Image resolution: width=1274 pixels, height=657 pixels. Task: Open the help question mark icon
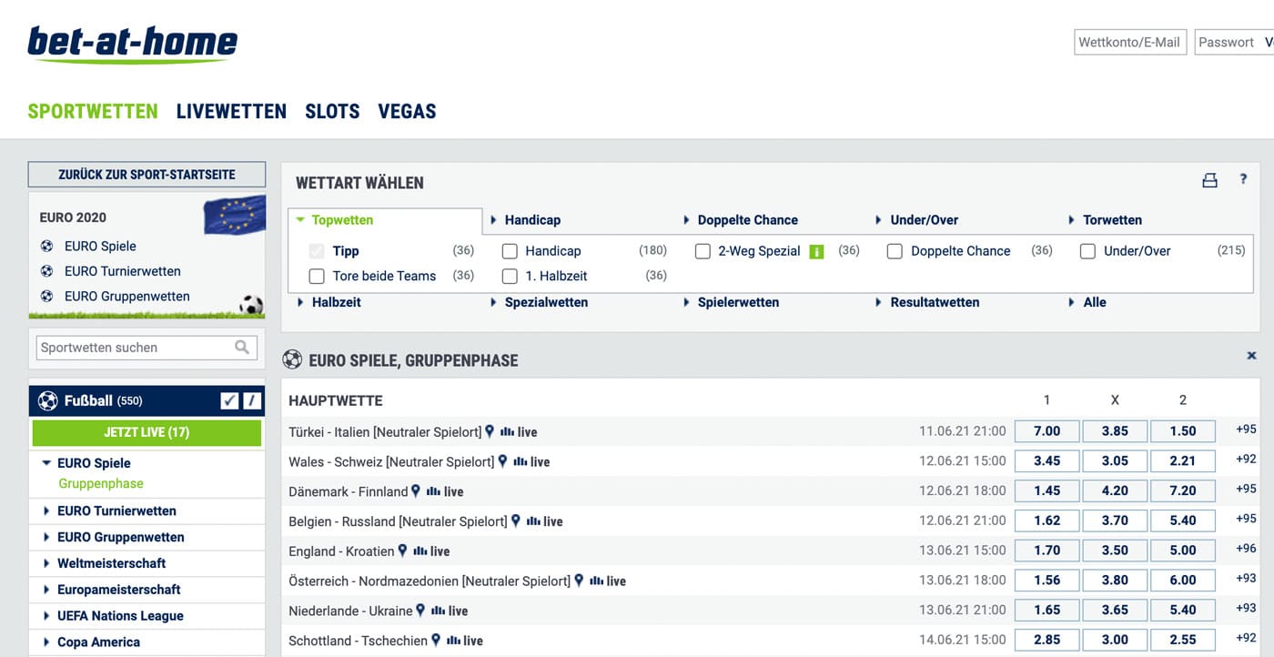coord(1244,179)
